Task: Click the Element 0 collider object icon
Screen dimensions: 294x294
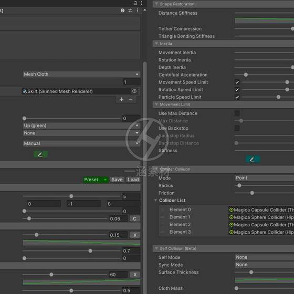Action: click(x=232, y=210)
